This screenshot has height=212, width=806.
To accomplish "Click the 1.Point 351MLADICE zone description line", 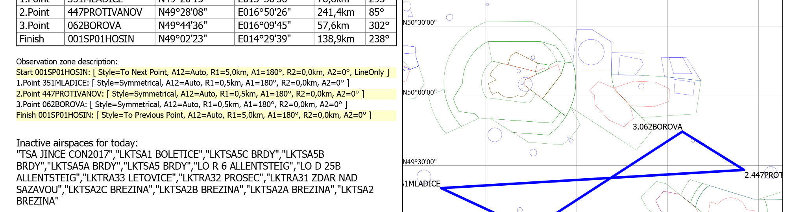I will tap(183, 83).
